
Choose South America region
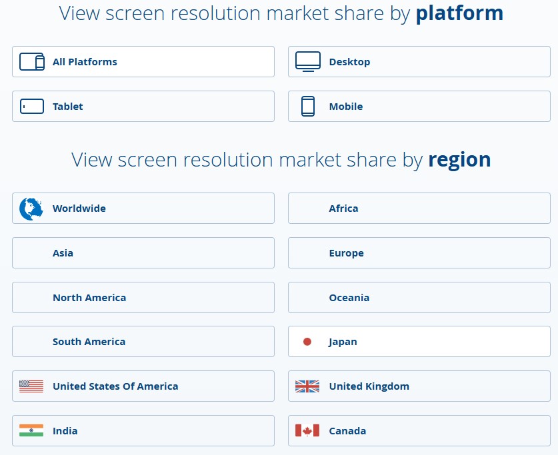143,342
